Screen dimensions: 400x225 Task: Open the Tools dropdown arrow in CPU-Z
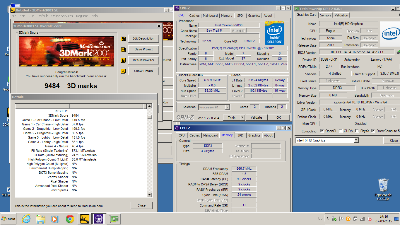pos(242,117)
